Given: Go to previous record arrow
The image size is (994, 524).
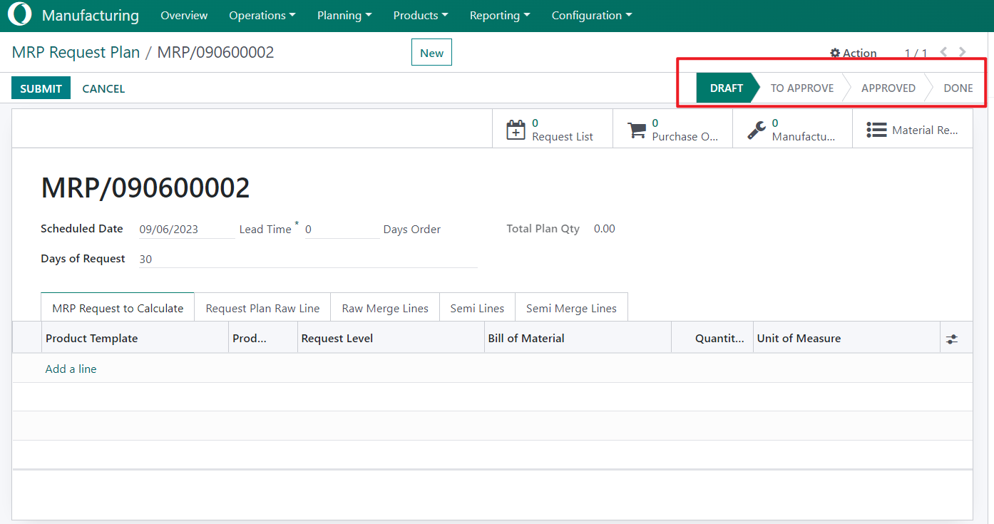Looking at the screenshot, I should pyautogui.click(x=943, y=52).
